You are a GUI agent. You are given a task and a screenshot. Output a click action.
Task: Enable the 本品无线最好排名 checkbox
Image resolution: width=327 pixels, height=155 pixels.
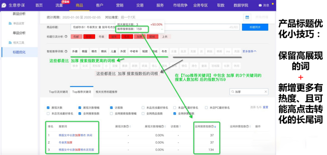[143, 108]
